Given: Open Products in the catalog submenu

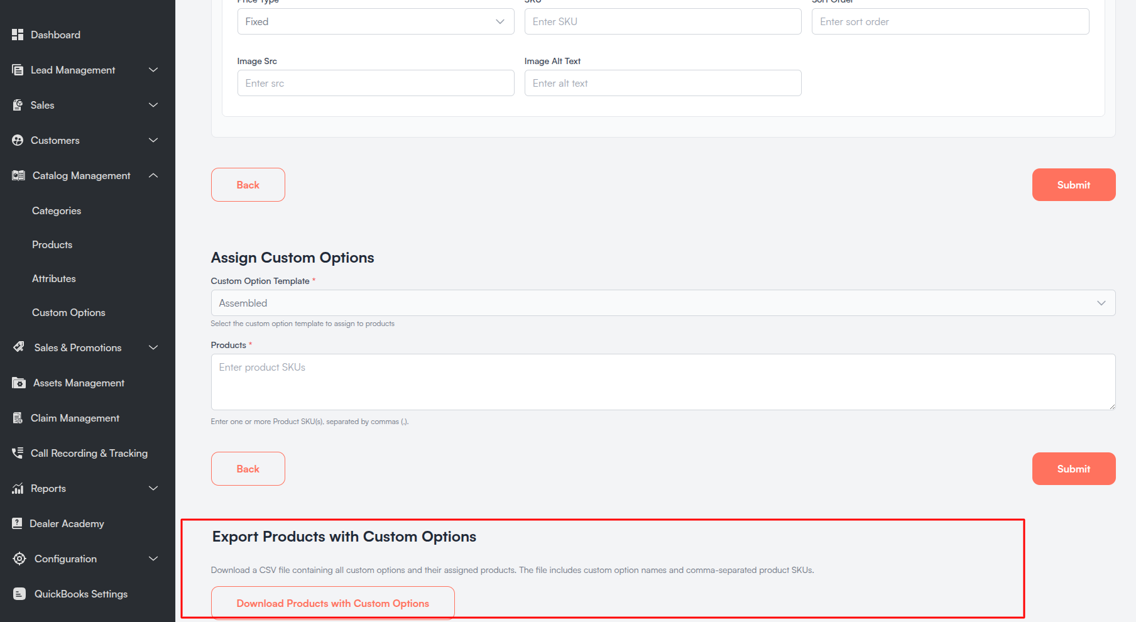Looking at the screenshot, I should point(52,244).
